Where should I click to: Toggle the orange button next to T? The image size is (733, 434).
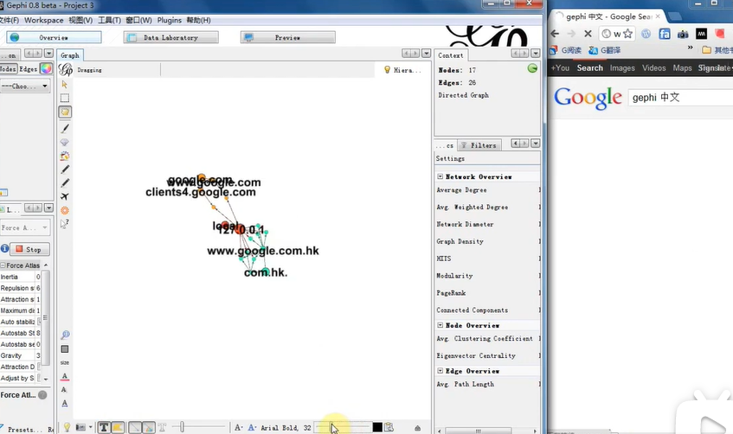pos(118,427)
